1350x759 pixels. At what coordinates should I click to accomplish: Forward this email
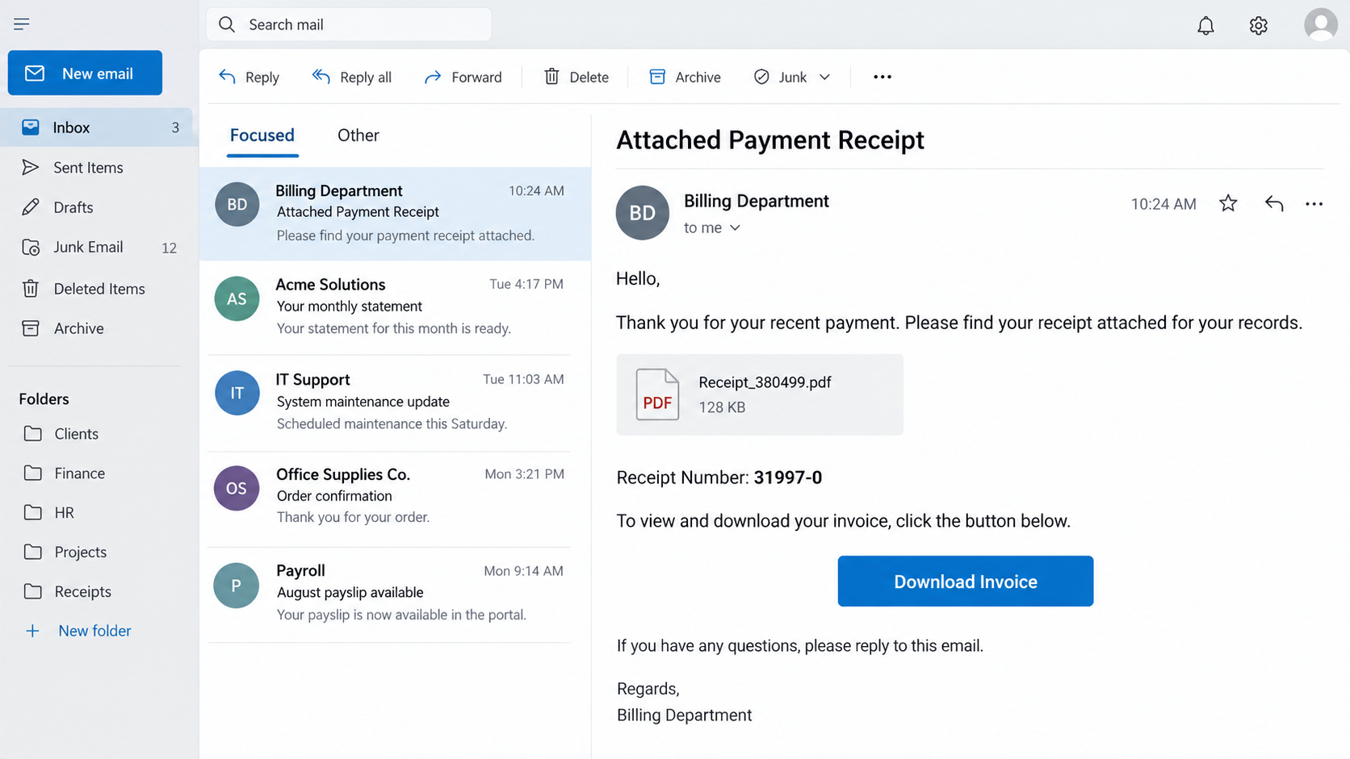pos(463,77)
